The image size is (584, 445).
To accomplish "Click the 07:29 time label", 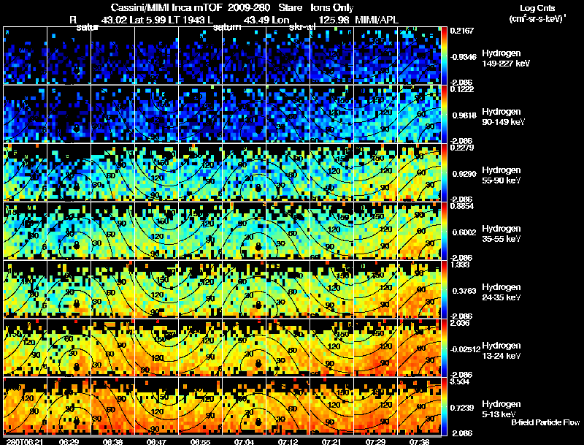I will tap(375, 441).
